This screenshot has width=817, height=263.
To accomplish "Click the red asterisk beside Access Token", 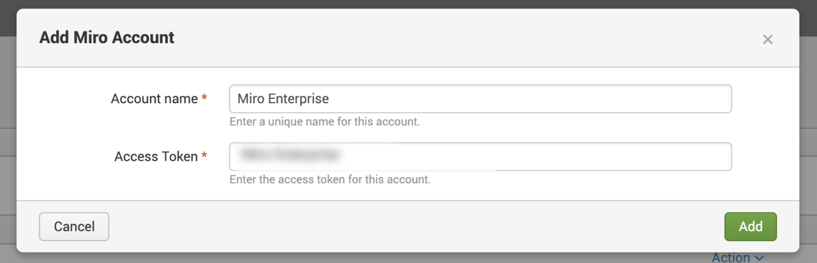I will [x=204, y=156].
